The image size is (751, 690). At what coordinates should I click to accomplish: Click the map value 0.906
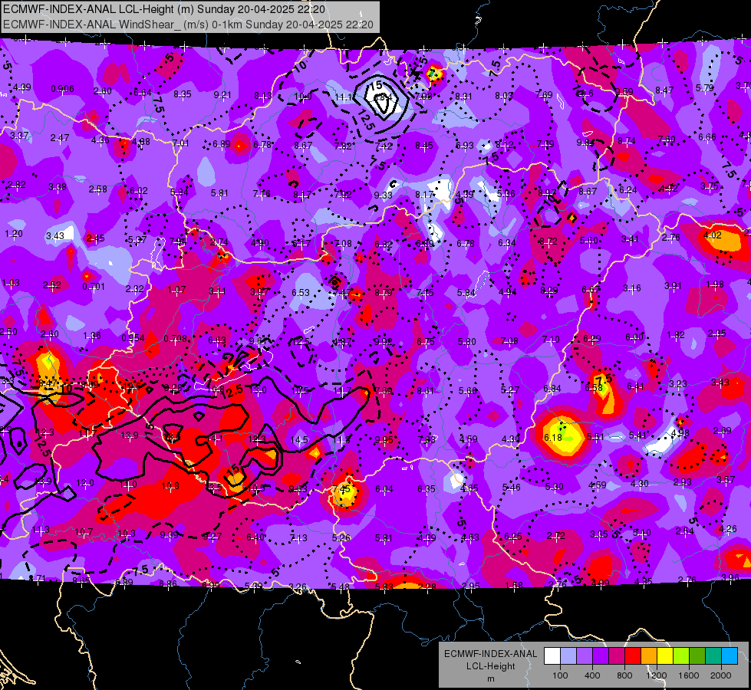[x=62, y=89]
